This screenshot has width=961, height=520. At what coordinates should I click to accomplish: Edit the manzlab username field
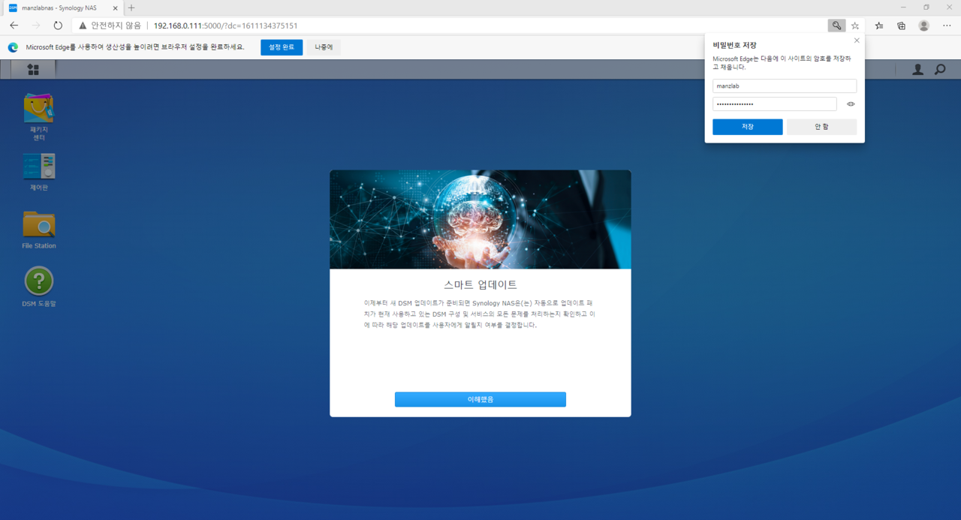[x=785, y=86]
